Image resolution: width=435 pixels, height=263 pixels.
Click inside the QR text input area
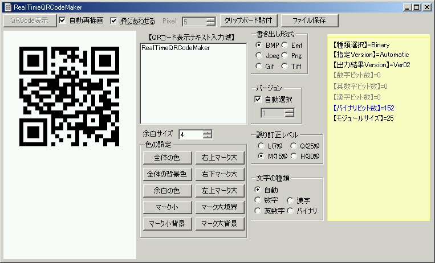(193, 84)
